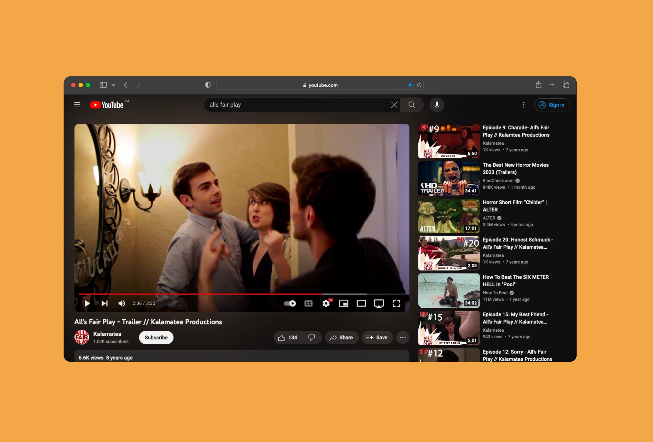Open the video settings gear

pos(326,303)
